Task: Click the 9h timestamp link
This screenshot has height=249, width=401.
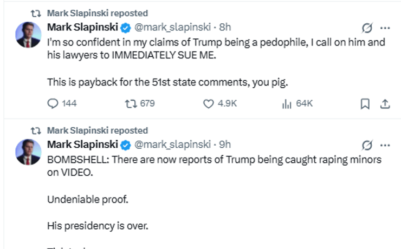Action: [x=225, y=144]
